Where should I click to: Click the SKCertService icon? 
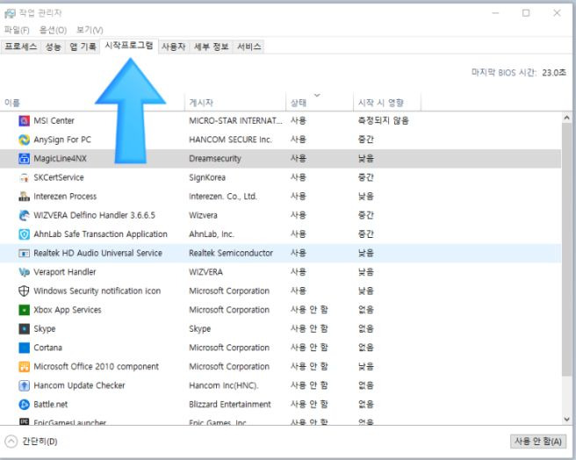coord(24,177)
